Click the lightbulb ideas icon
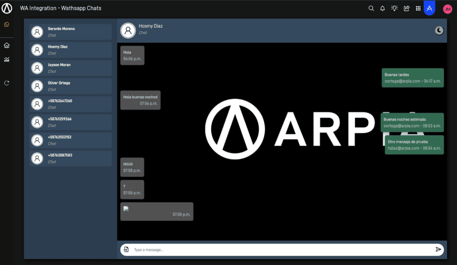This screenshot has width=457, height=265. coord(395,8)
